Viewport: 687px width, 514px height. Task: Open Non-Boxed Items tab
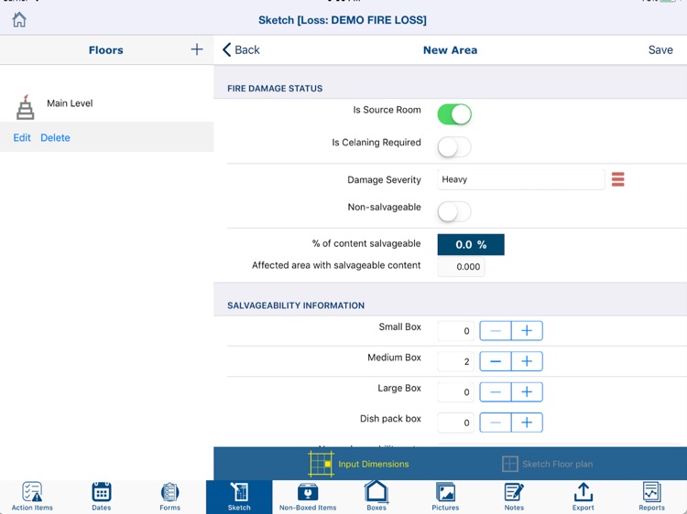[308, 497]
